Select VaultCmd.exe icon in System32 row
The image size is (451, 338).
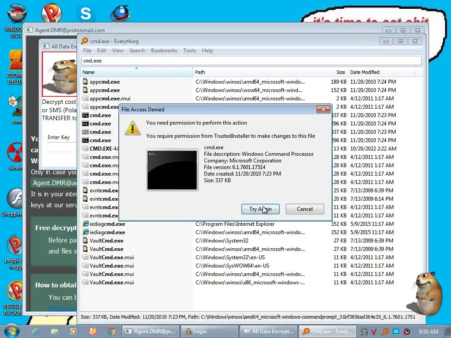pos(85,241)
